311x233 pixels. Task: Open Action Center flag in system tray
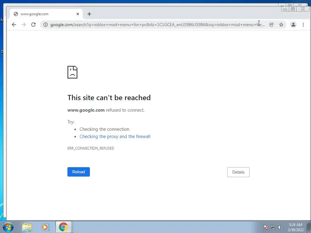coord(265,227)
